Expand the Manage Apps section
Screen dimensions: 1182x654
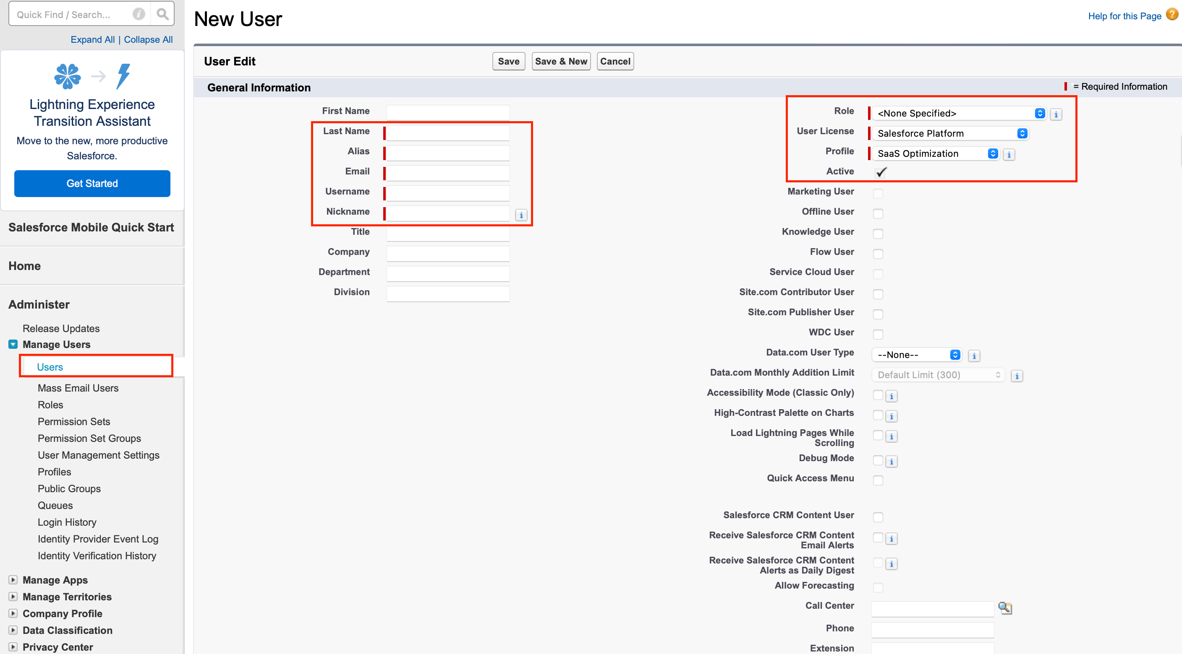[13, 580]
